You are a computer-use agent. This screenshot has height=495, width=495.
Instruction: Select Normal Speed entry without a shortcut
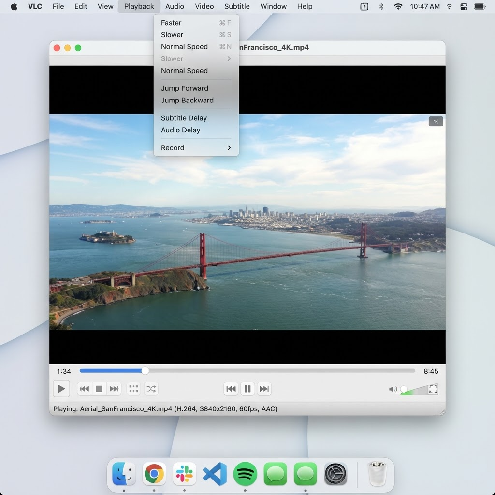pyautogui.click(x=196, y=71)
